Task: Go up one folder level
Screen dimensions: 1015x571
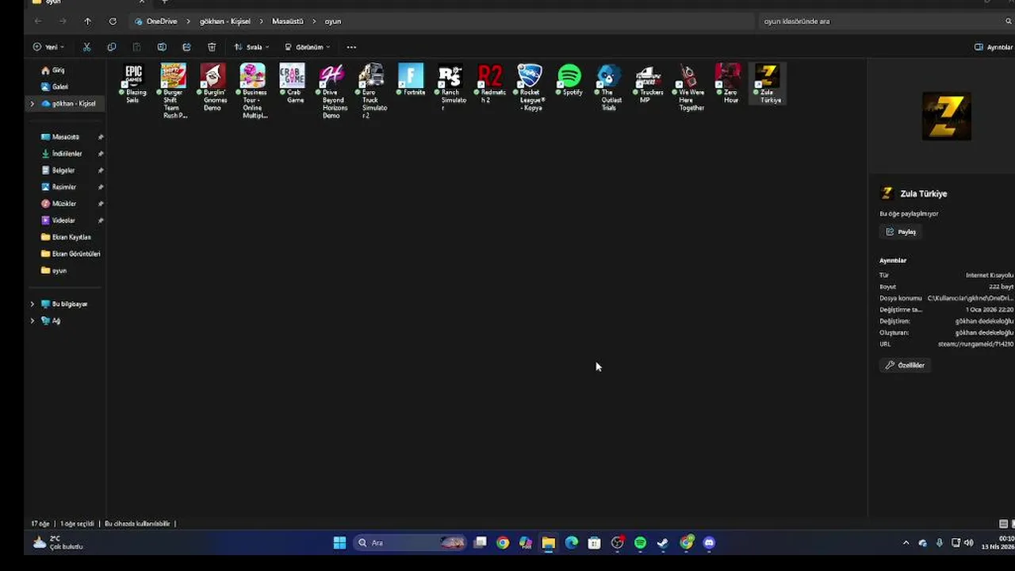Action: coord(87,21)
